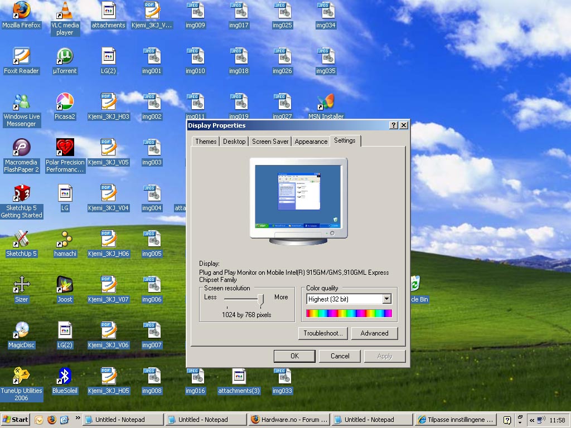The width and height of the screenshot is (571, 428).
Task: Click the Display Properties help question-mark button
Action: point(393,125)
